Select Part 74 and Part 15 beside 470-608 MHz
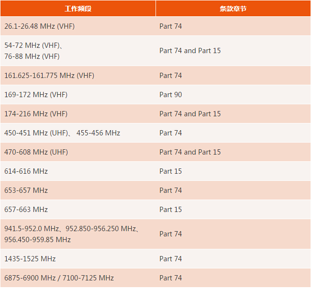312x290 pixels. [x=190, y=152]
